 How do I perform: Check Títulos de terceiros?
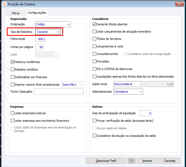(95, 39)
